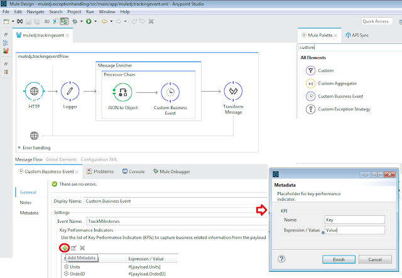Select the HTTP connector in the flow
Image resolution: width=402 pixels, height=278 pixels.
coord(34,91)
